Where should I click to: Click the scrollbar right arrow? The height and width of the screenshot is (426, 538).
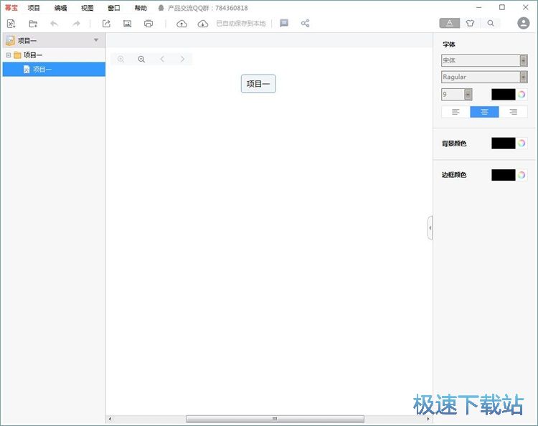point(428,419)
